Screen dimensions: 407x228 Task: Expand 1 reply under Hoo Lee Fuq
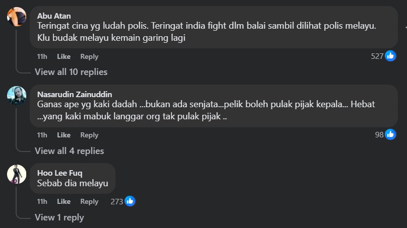point(59,217)
